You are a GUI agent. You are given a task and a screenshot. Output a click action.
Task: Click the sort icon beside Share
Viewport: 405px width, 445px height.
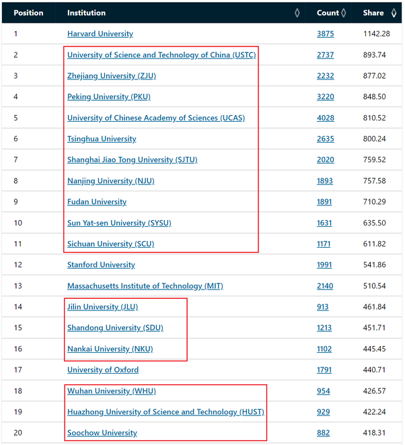pyautogui.click(x=391, y=13)
